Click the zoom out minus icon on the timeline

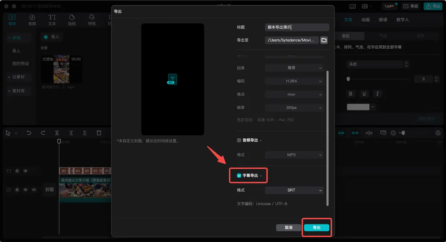393,133
